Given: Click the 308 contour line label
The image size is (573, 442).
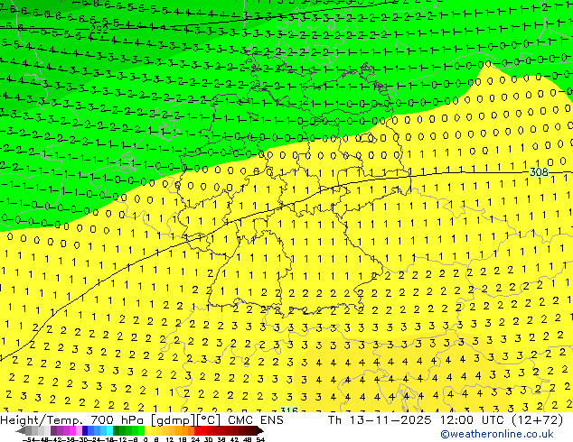Looking at the screenshot, I should [x=539, y=171].
